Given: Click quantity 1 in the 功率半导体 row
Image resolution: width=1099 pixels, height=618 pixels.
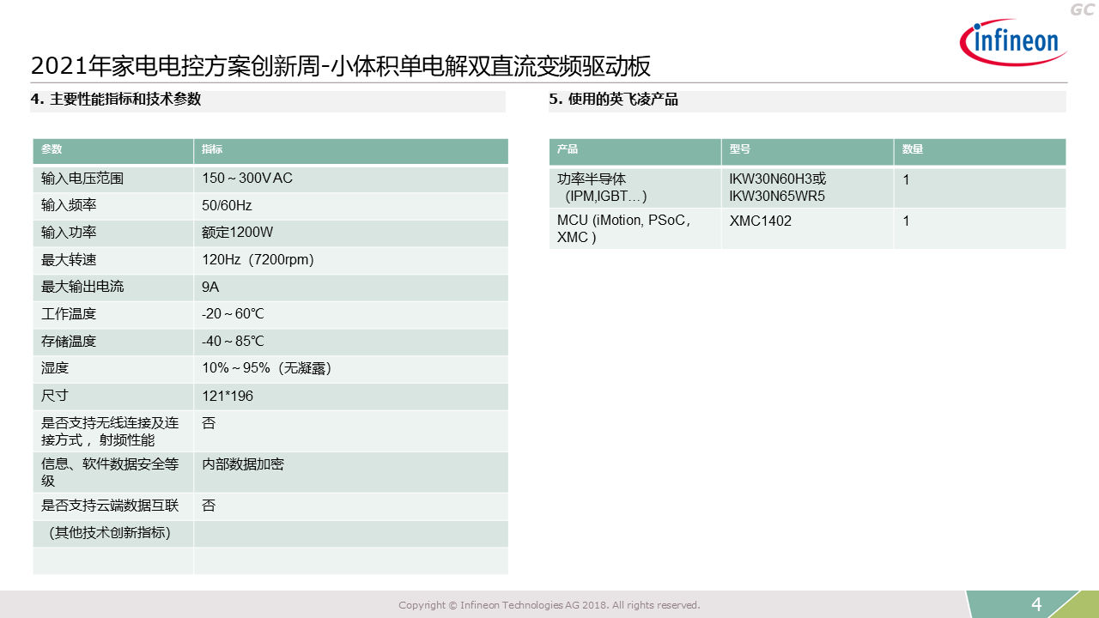Looking at the screenshot, I should click(x=906, y=180).
